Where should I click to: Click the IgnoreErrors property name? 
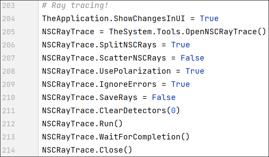click(x=128, y=84)
